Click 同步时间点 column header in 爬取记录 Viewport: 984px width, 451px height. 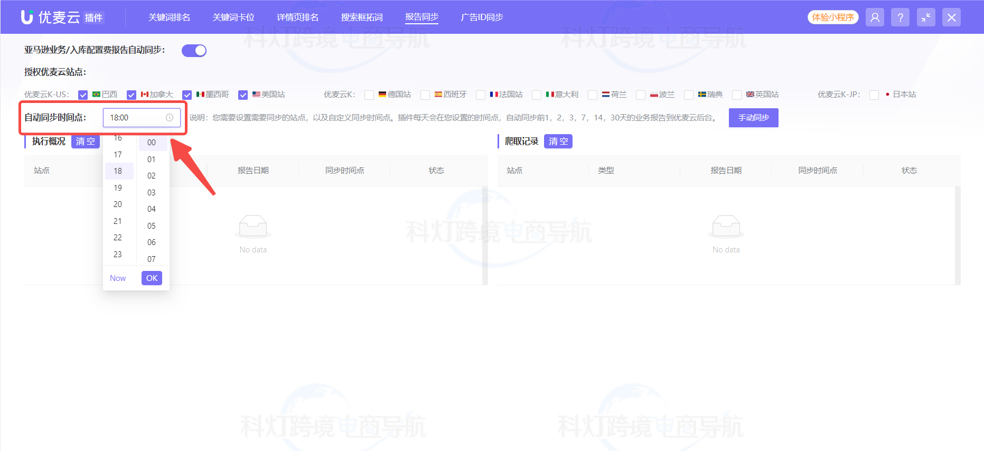pos(818,171)
